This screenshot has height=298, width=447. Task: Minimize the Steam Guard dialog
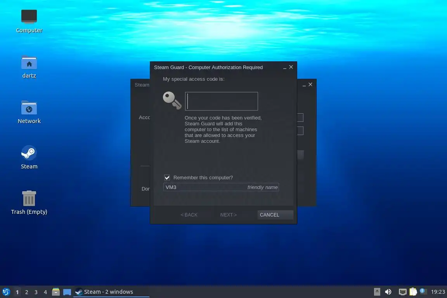click(284, 68)
